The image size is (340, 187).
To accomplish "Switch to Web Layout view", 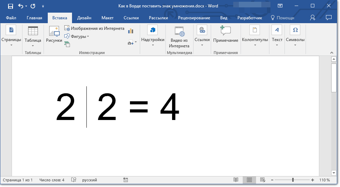I will pyautogui.click(x=262, y=180).
